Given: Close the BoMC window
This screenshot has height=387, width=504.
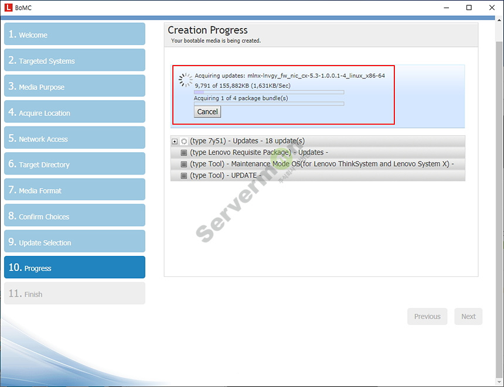Looking at the screenshot, I should coord(492,8).
